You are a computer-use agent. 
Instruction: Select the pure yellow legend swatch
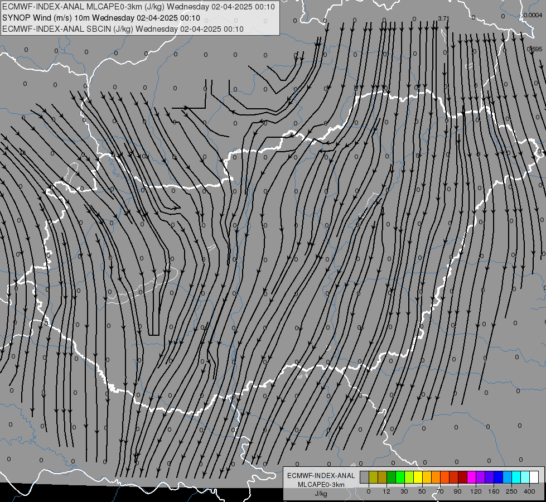(418, 477)
